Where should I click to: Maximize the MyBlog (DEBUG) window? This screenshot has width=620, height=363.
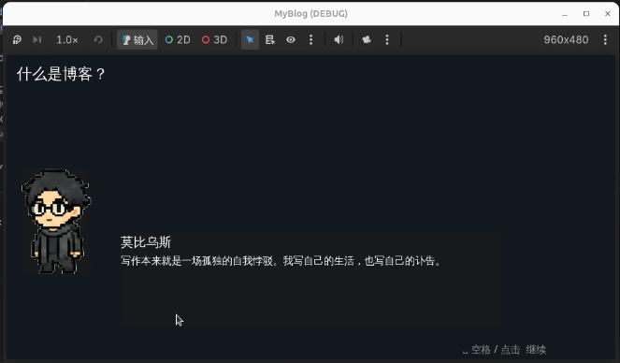point(586,13)
